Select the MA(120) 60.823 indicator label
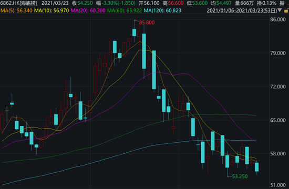This screenshot has width=289, height=189. 162,10
